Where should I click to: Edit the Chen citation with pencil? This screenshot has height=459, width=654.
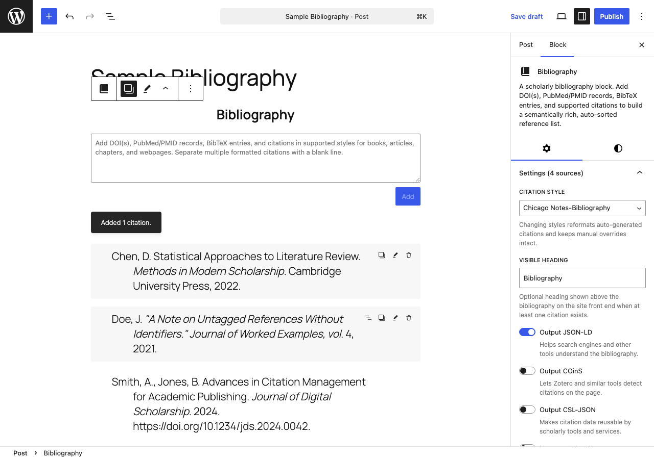coord(395,255)
